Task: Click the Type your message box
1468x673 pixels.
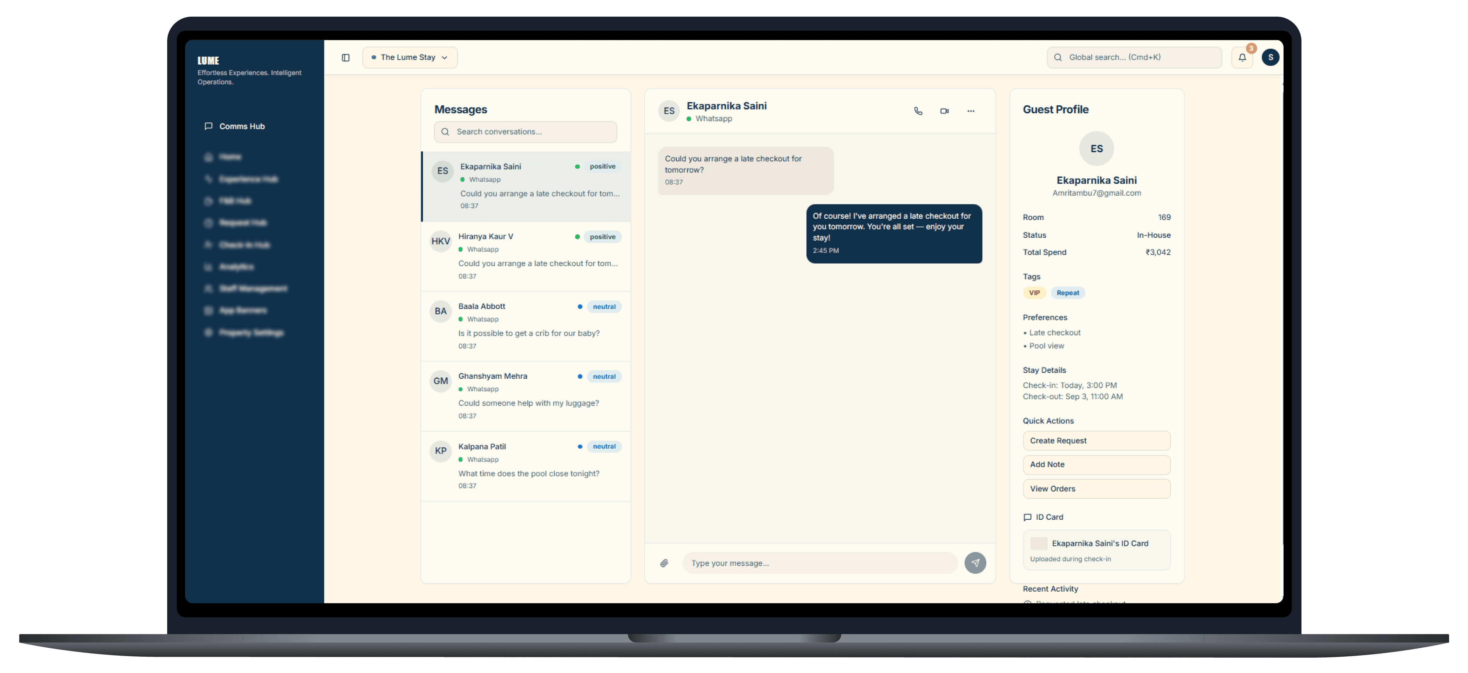Action: tap(820, 563)
